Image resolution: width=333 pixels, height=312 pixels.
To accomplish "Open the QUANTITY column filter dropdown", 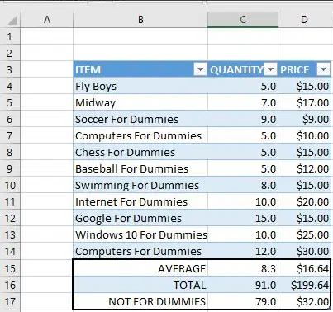I will click(x=270, y=69).
